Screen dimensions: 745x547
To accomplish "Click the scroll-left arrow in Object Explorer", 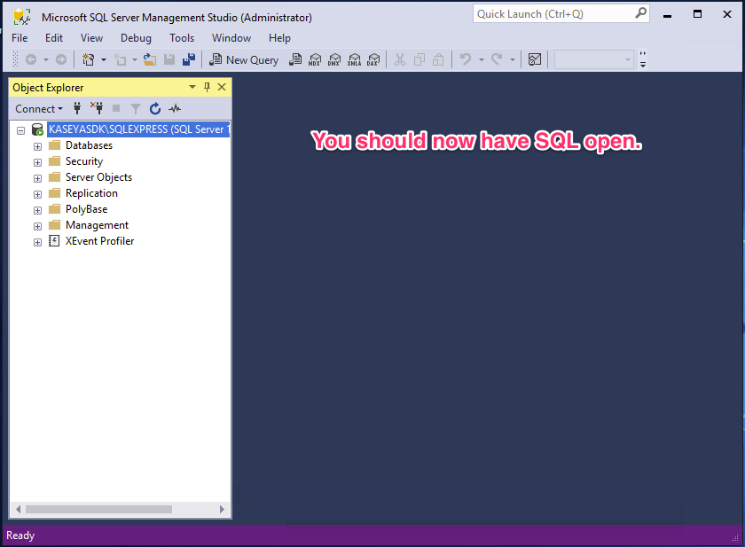I will 18,509.
